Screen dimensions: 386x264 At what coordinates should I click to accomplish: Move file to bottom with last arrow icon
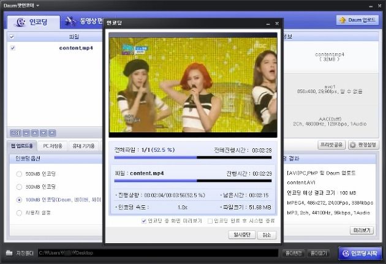pyautogui.click(x=52, y=133)
